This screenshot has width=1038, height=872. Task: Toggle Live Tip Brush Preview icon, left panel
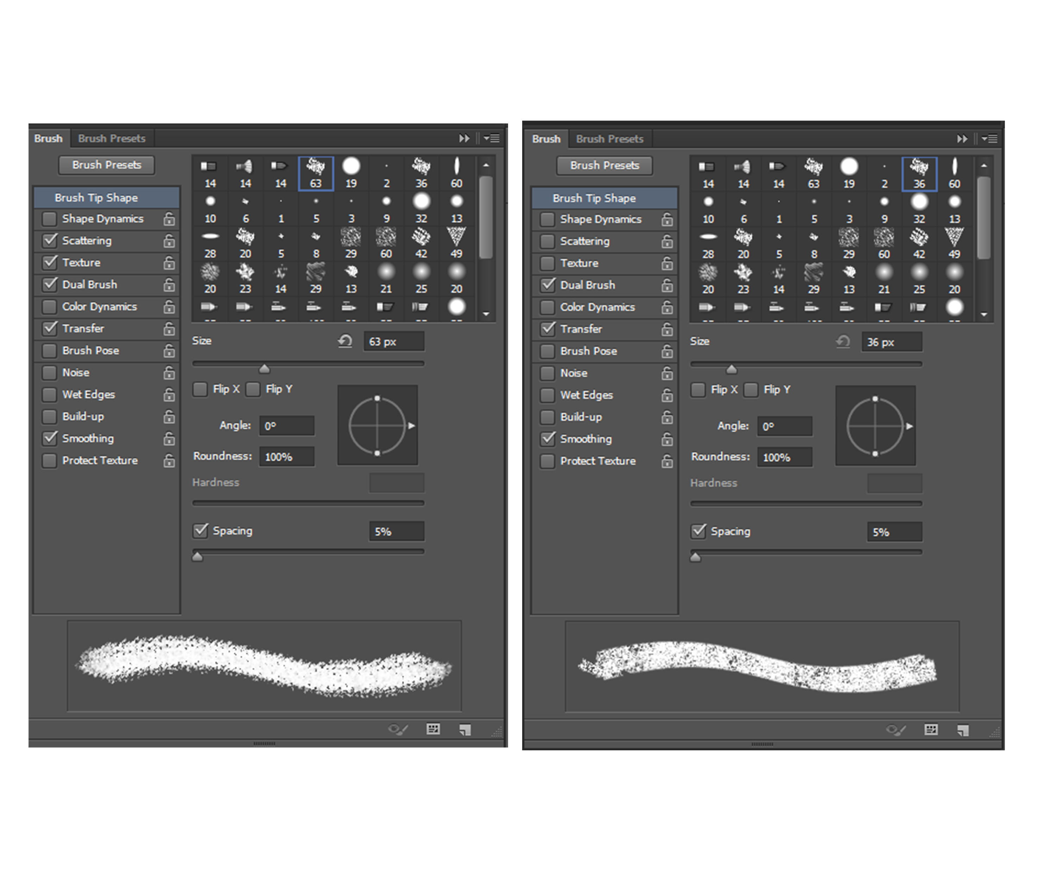tap(398, 730)
